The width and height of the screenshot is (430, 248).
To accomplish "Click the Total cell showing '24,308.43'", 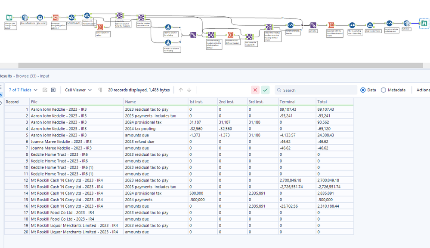I will (x=334, y=135).
